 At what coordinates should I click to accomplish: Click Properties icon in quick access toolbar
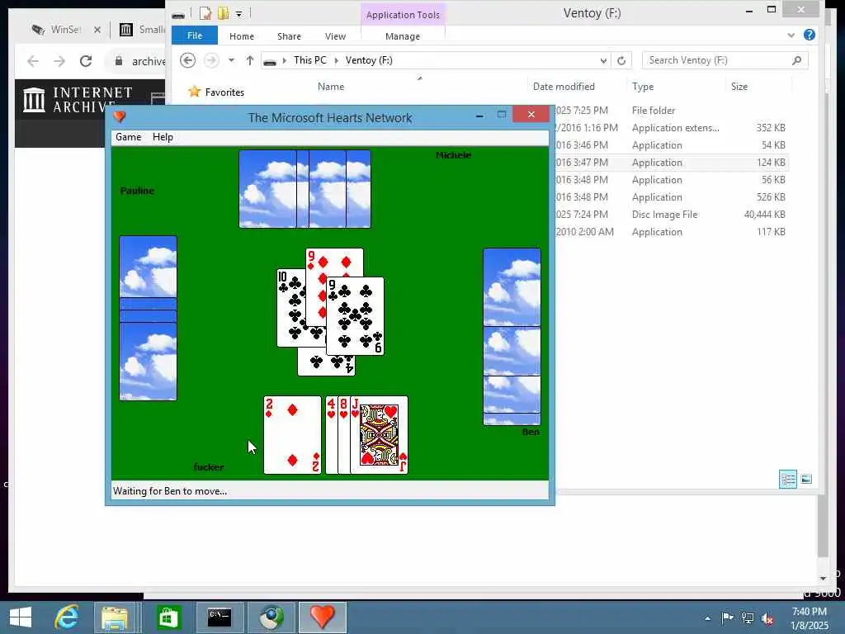click(x=205, y=13)
